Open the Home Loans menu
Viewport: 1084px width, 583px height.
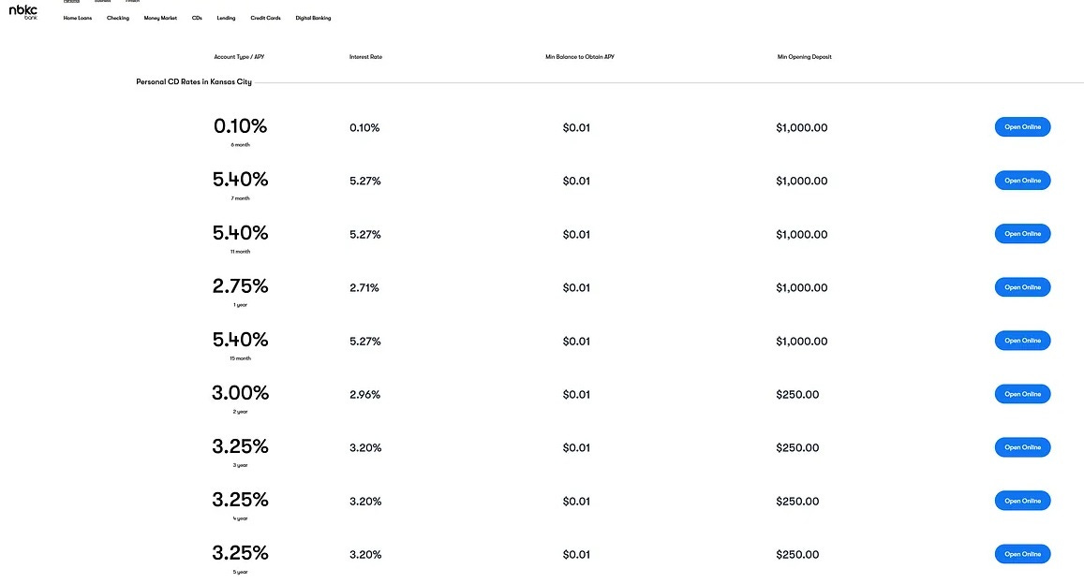tap(78, 18)
